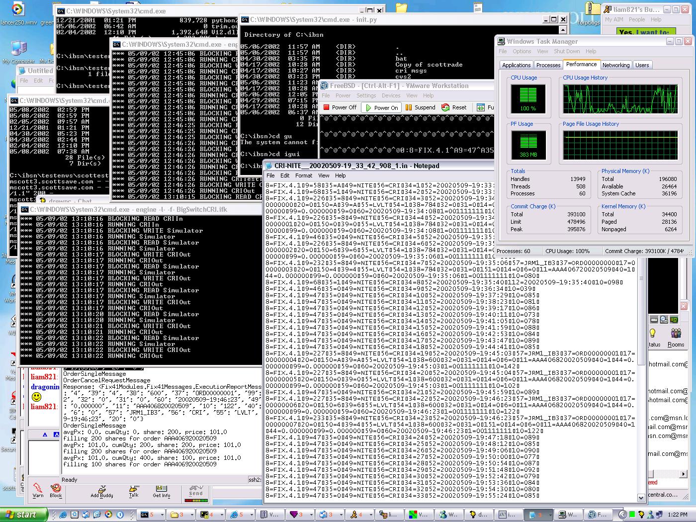
Task: Launch Internet Explorer from Quick Launch
Action: [63, 515]
